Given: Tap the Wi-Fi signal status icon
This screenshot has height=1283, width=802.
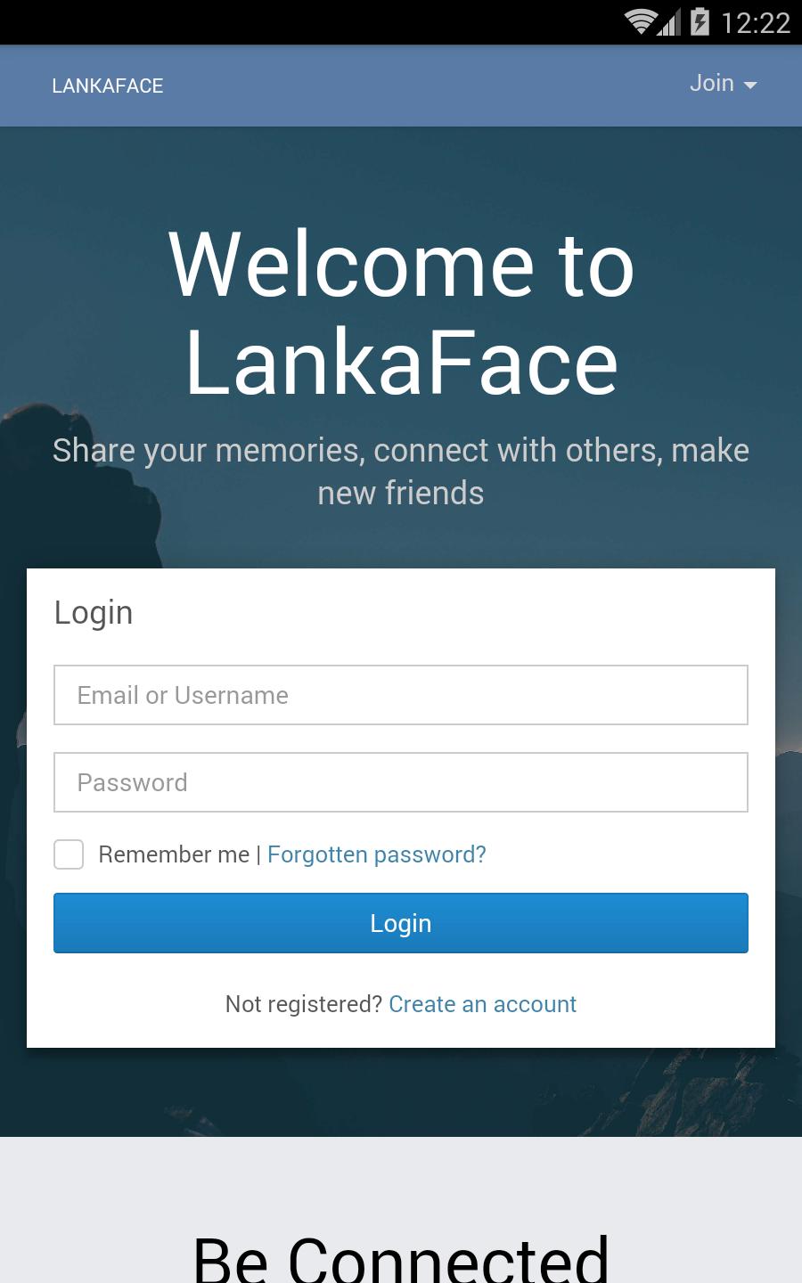Looking at the screenshot, I should pyautogui.click(x=641, y=21).
